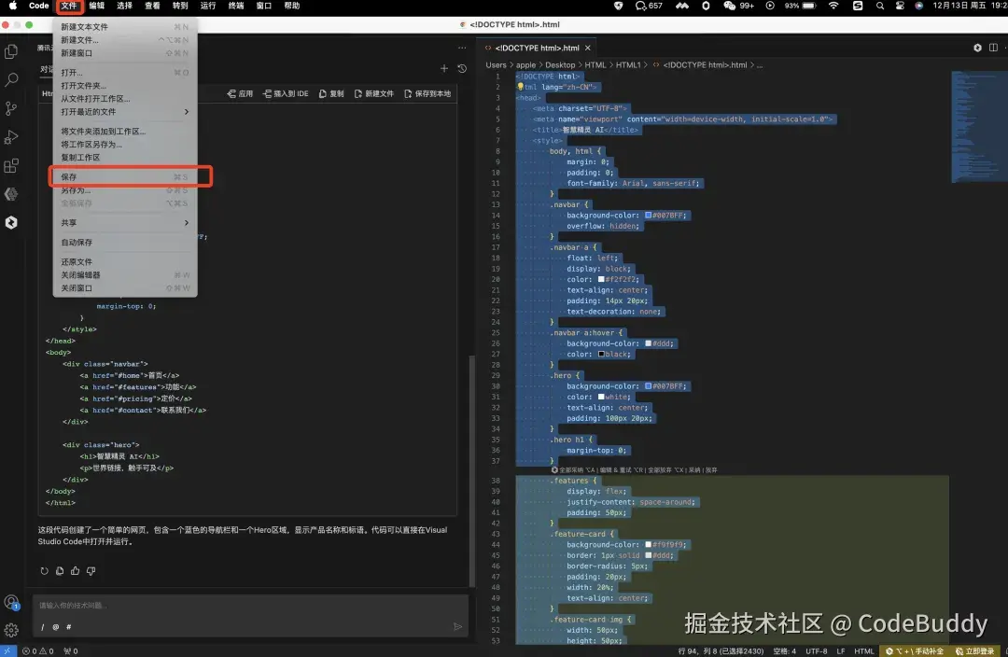Expand the trailing … breadcrumb segment
Screen dimensions: 1008x657
tap(759, 65)
